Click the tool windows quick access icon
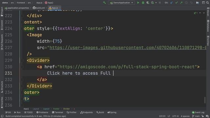 2,116
